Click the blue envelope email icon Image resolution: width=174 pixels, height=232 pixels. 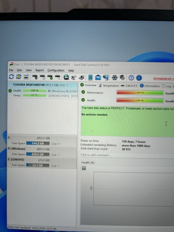pos(98,78)
